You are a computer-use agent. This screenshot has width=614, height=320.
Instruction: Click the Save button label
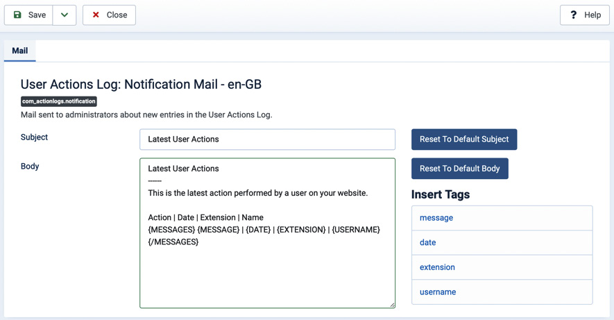(x=37, y=15)
